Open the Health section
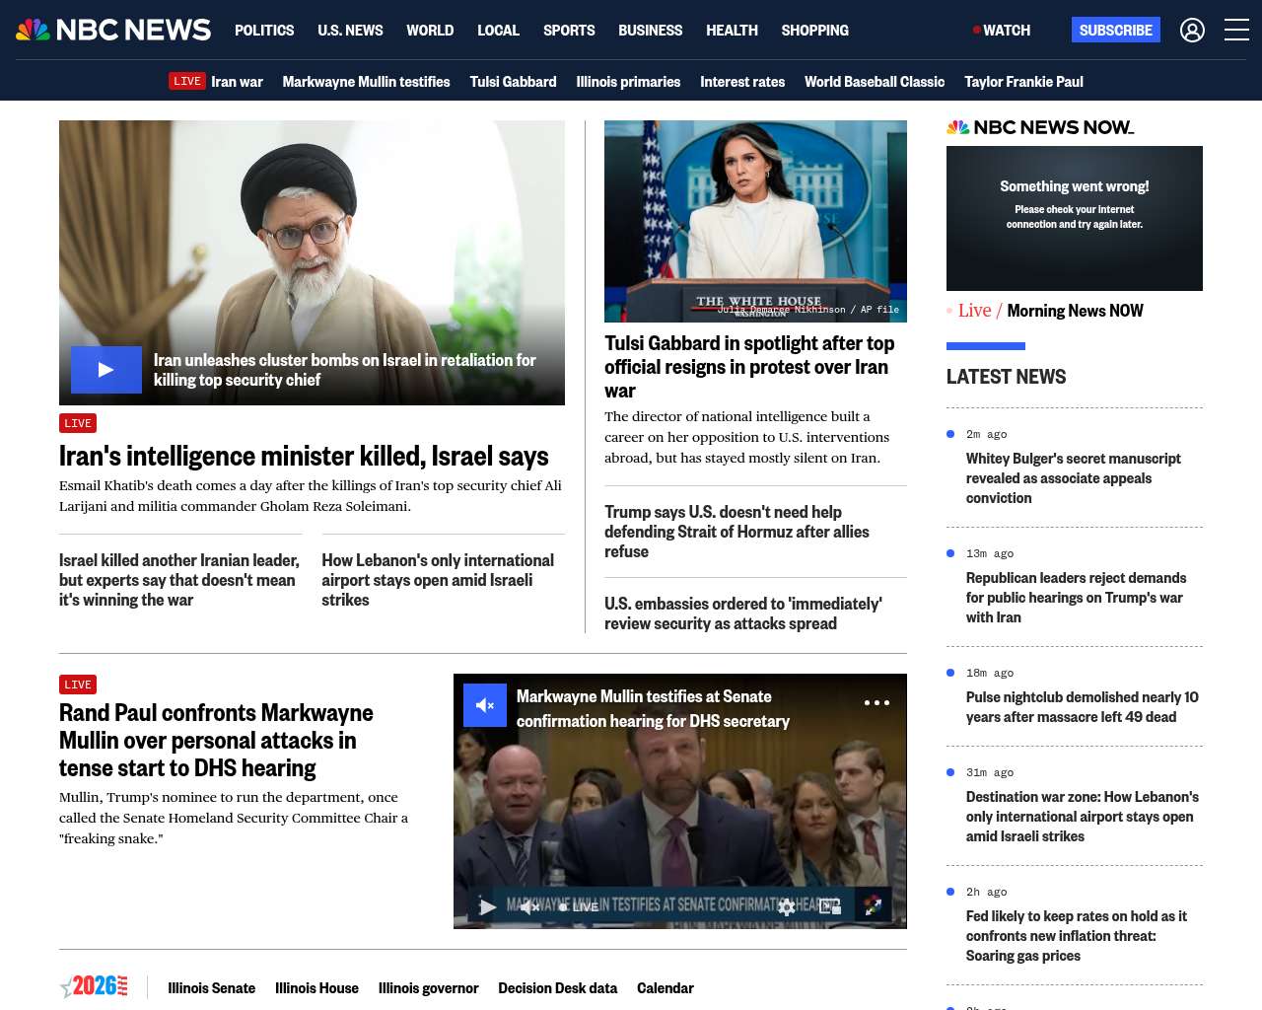 click(732, 31)
